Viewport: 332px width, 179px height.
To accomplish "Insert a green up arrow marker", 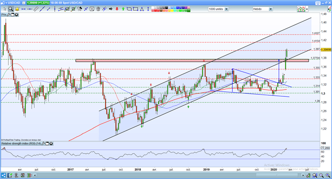I will [x=123, y=9].
